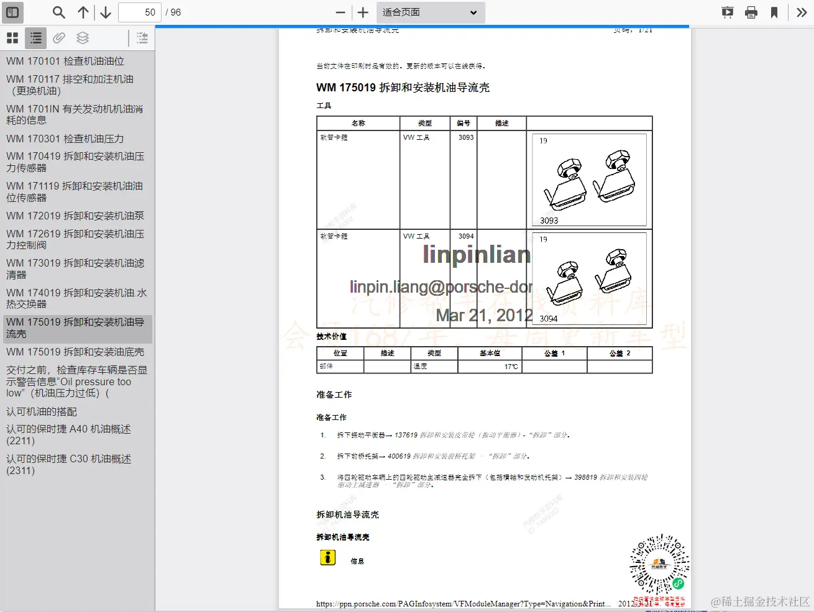Screen dimensions: 814x612
Task: Go to the previous page
Action: [x=83, y=12]
